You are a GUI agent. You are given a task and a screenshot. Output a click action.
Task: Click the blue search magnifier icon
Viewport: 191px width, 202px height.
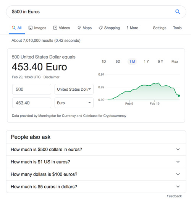coord(178,12)
